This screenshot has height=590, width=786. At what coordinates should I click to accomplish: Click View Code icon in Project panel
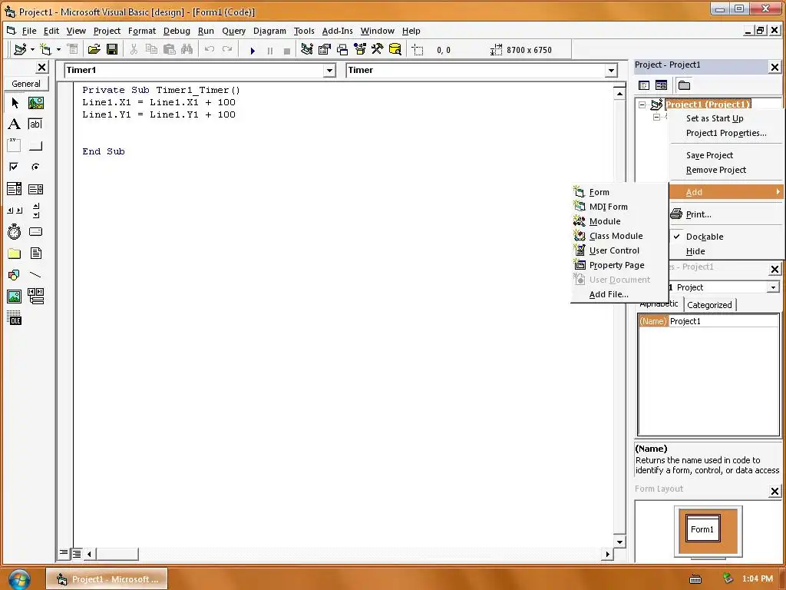(644, 85)
